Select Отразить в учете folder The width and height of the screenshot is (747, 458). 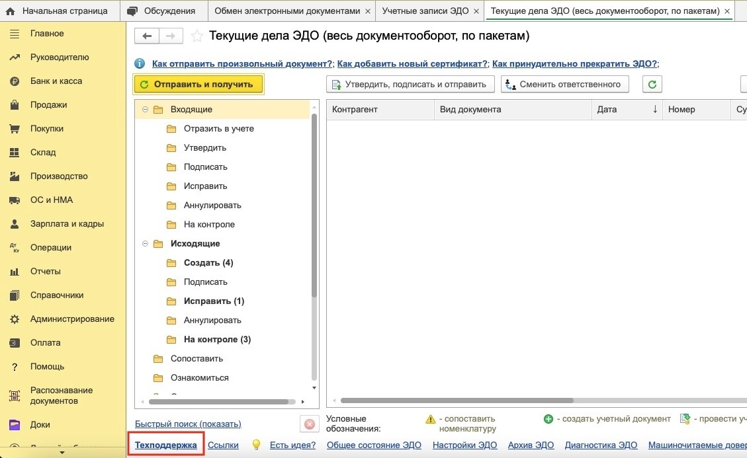(218, 129)
